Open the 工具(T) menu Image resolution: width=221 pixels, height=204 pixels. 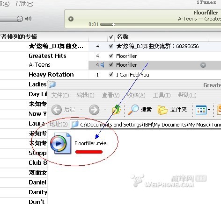pyautogui.click(x=162, y=95)
